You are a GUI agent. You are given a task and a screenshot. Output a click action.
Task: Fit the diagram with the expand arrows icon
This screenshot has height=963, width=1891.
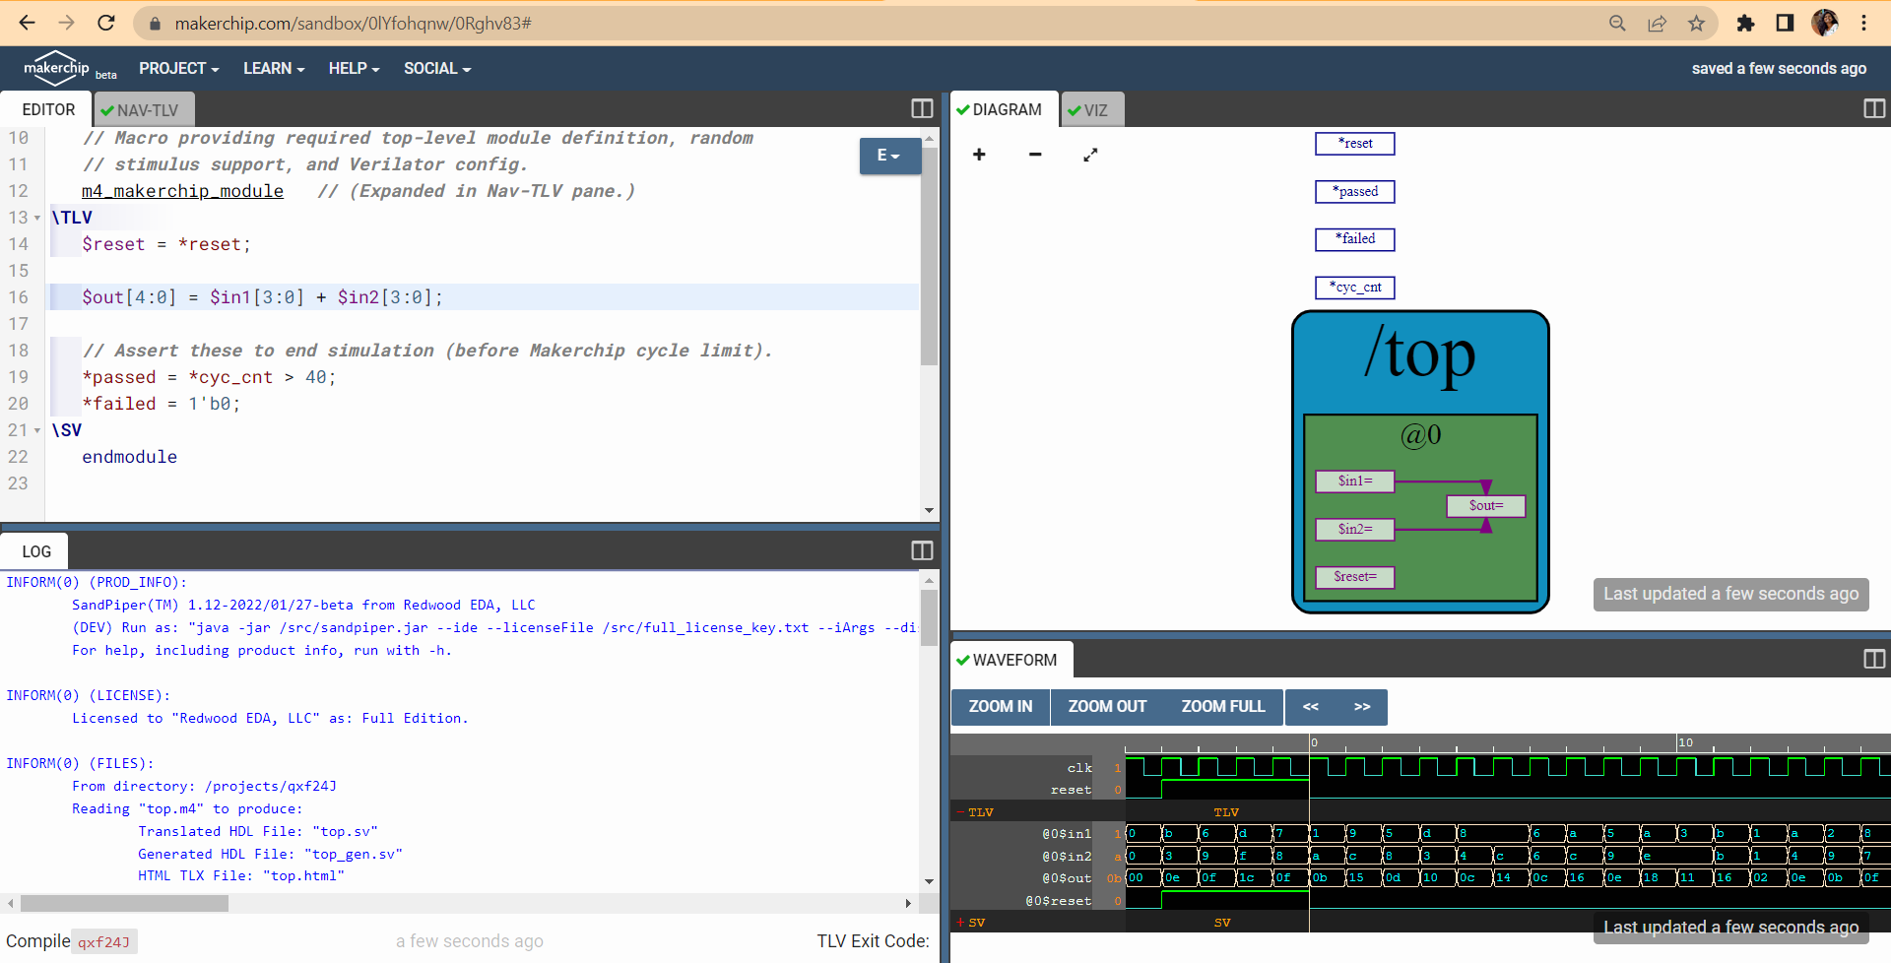[1090, 155]
